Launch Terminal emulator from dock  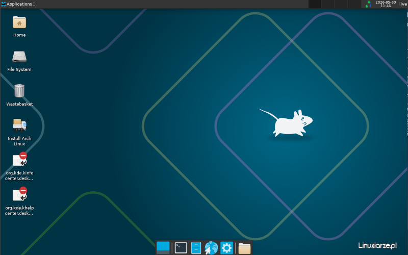[181, 248]
